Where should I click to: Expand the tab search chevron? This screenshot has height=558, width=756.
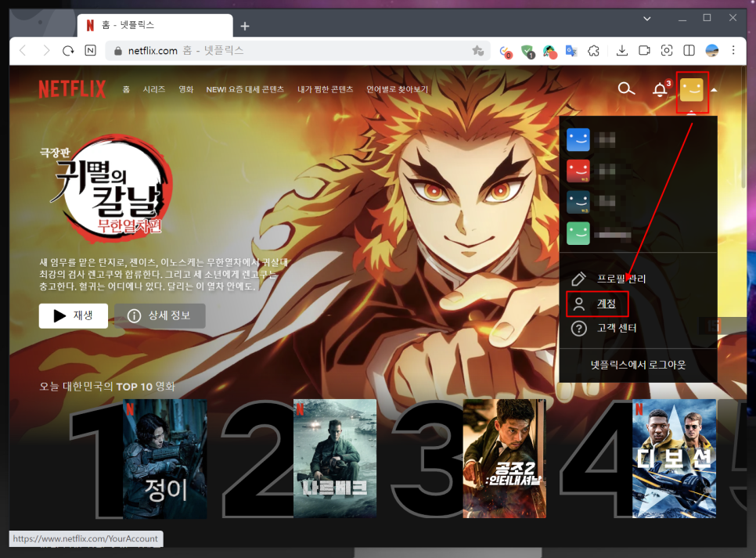coord(647,19)
